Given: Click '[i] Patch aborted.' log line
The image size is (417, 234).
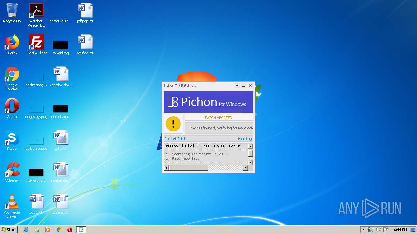Looking at the screenshot, I should coord(181,159).
